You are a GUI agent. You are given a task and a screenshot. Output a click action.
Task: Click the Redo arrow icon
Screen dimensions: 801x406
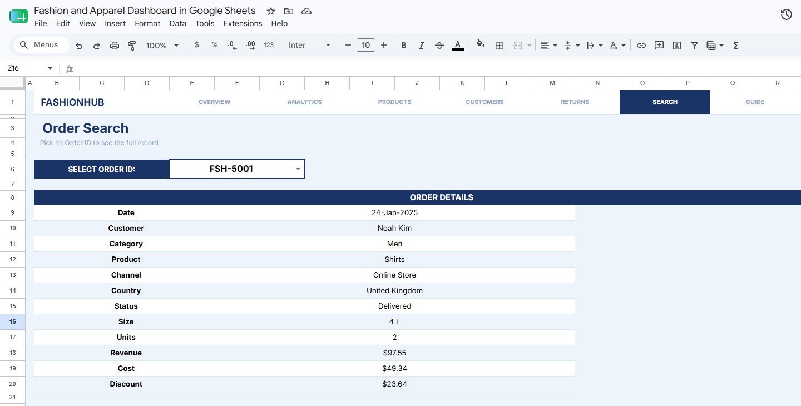[97, 46]
